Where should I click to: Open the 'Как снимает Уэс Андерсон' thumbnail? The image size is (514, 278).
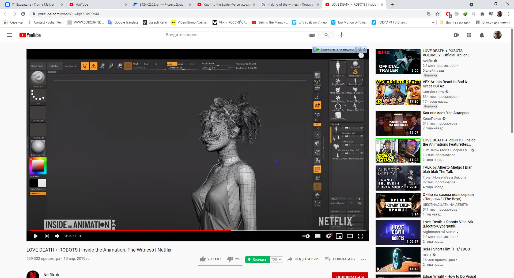point(398,123)
